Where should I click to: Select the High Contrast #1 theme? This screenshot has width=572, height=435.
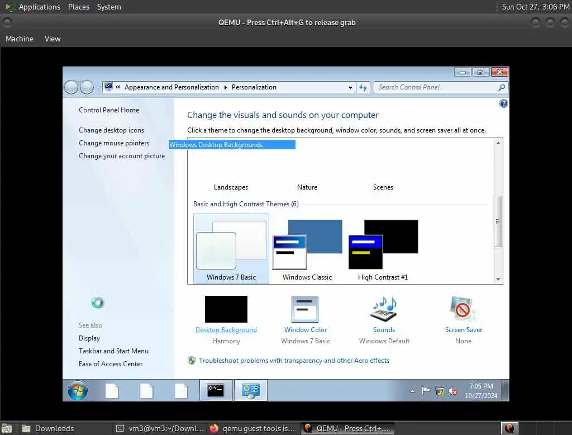[383, 250]
